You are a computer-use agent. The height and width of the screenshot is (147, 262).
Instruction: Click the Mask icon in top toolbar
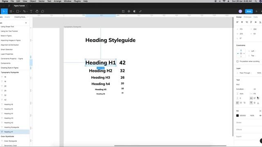(x=135, y=11)
